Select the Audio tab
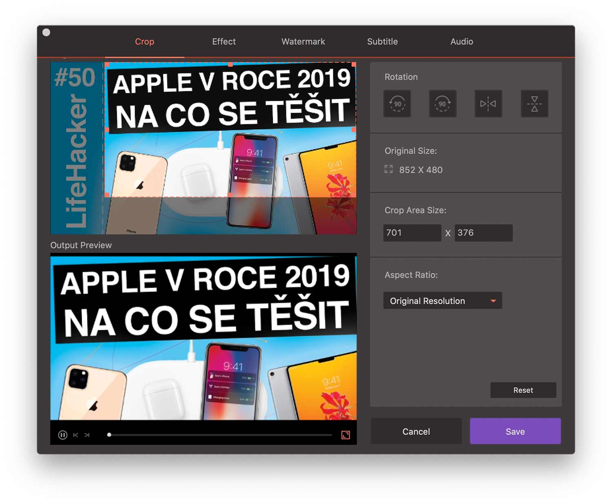The image size is (612, 503). (461, 42)
